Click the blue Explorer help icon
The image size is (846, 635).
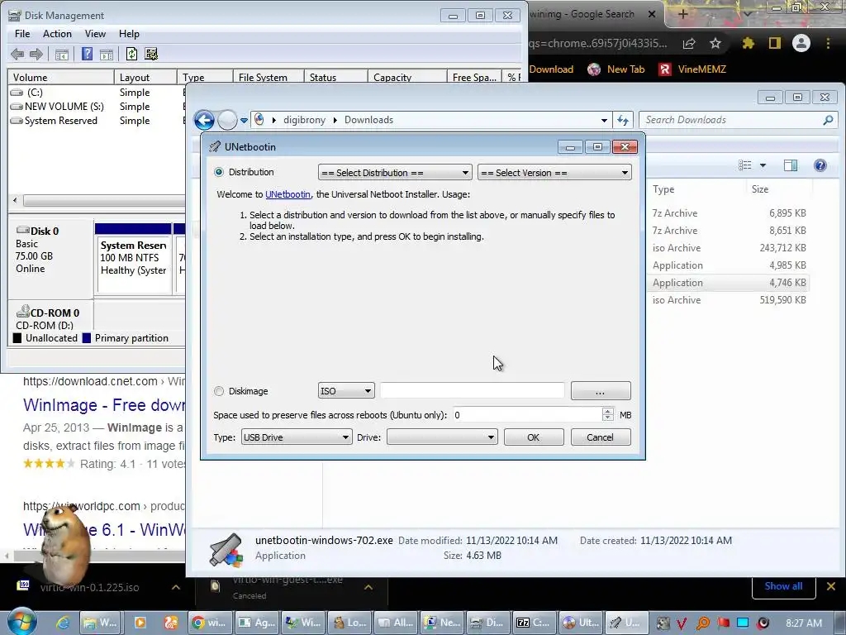point(820,165)
